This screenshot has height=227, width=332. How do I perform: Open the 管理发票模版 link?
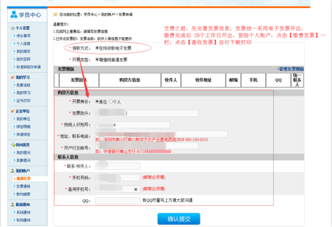290,69
